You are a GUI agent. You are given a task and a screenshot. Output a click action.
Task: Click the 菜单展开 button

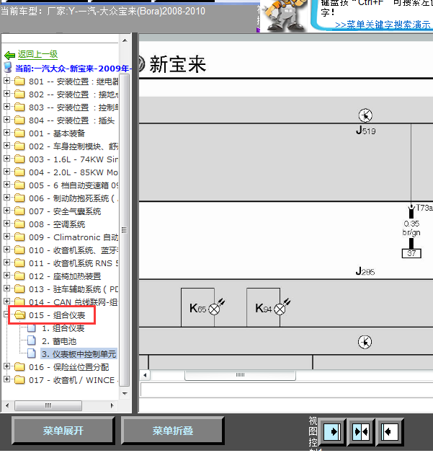tap(63, 431)
